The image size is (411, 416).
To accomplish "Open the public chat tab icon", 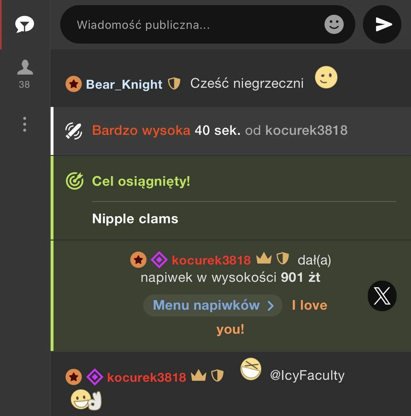I will (x=25, y=25).
